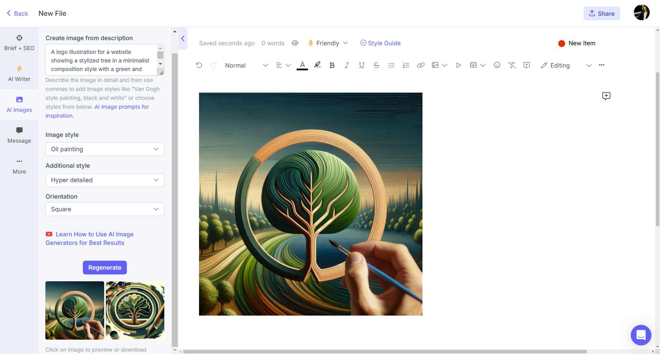Screen dimensions: 660x354
Task: Toggle italic formatting
Action: point(346,65)
